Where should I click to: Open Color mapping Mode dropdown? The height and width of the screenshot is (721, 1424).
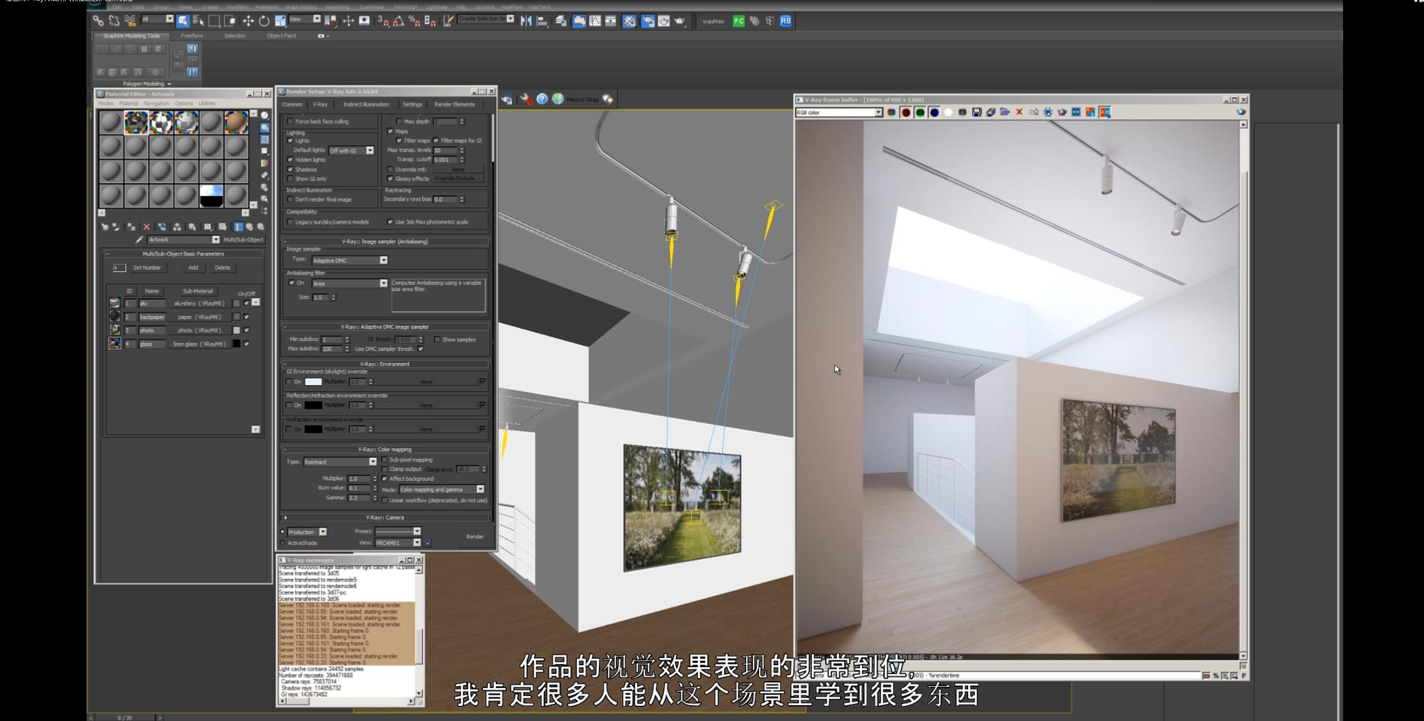coord(441,489)
